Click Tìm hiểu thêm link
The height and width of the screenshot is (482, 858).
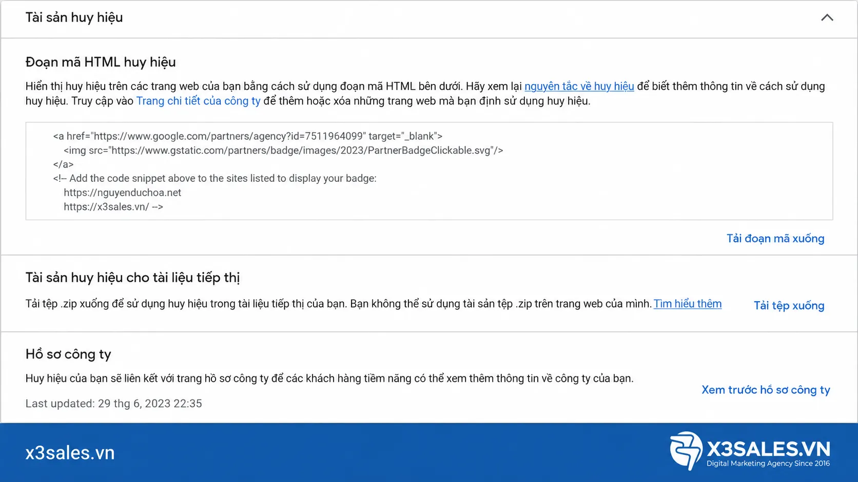[687, 304]
